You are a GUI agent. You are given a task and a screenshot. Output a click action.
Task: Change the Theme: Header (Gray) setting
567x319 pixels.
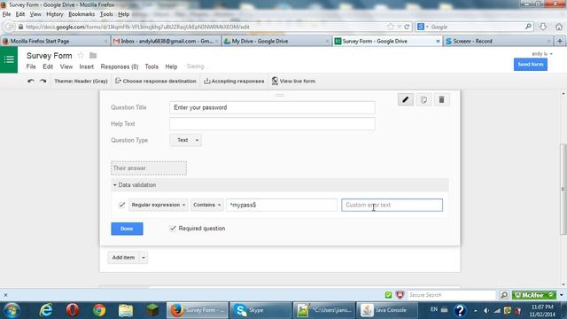[81, 81]
